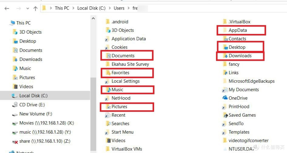The height and width of the screenshot is (153, 287).
Task: Open New Volume (F:) drive
Action: click(x=32, y=114)
